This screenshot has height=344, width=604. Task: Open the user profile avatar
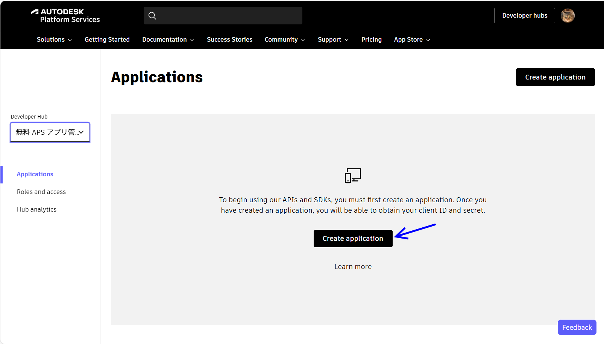coord(567,16)
